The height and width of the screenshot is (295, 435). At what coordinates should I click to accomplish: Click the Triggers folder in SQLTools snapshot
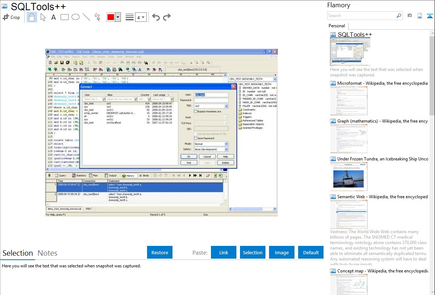click(x=245, y=117)
